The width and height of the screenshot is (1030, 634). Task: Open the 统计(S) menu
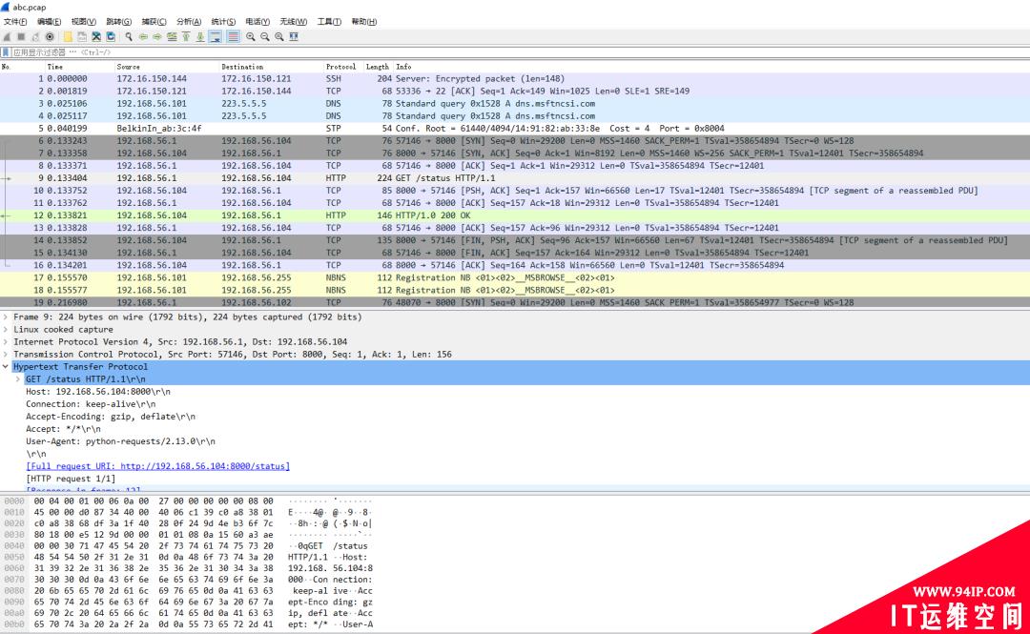[x=223, y=22]
